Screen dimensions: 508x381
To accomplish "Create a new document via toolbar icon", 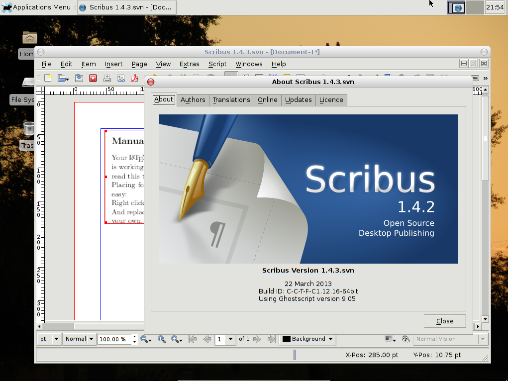I will click(x=48, y=78).
